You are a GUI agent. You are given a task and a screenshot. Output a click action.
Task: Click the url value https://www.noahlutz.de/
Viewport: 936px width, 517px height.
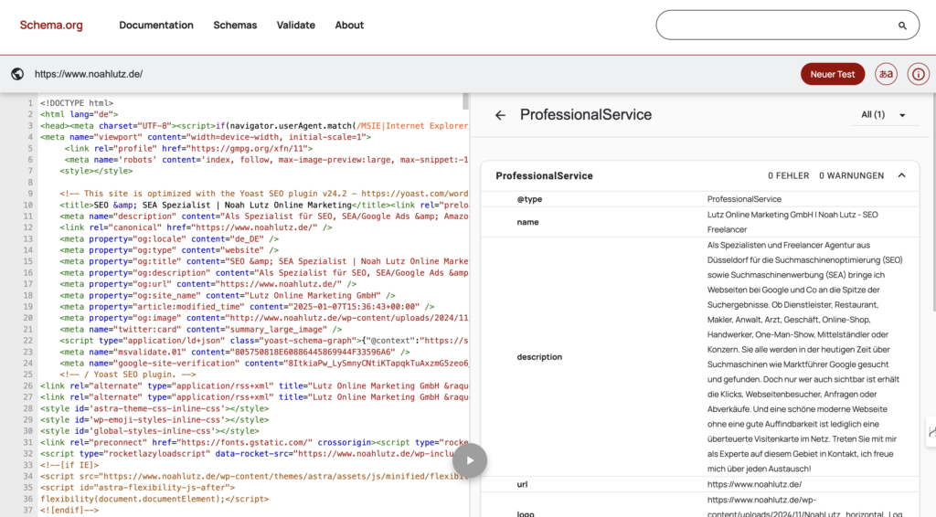(754, 484)
